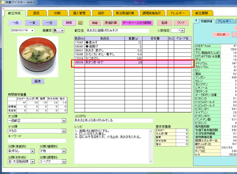Screen dimensions: 237x174
Task: Click the 検索 button
Action: [69, 23]
